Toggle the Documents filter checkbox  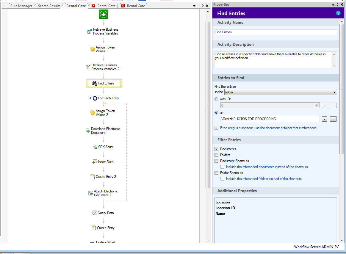pyautogui.click(x=217, y=149)
